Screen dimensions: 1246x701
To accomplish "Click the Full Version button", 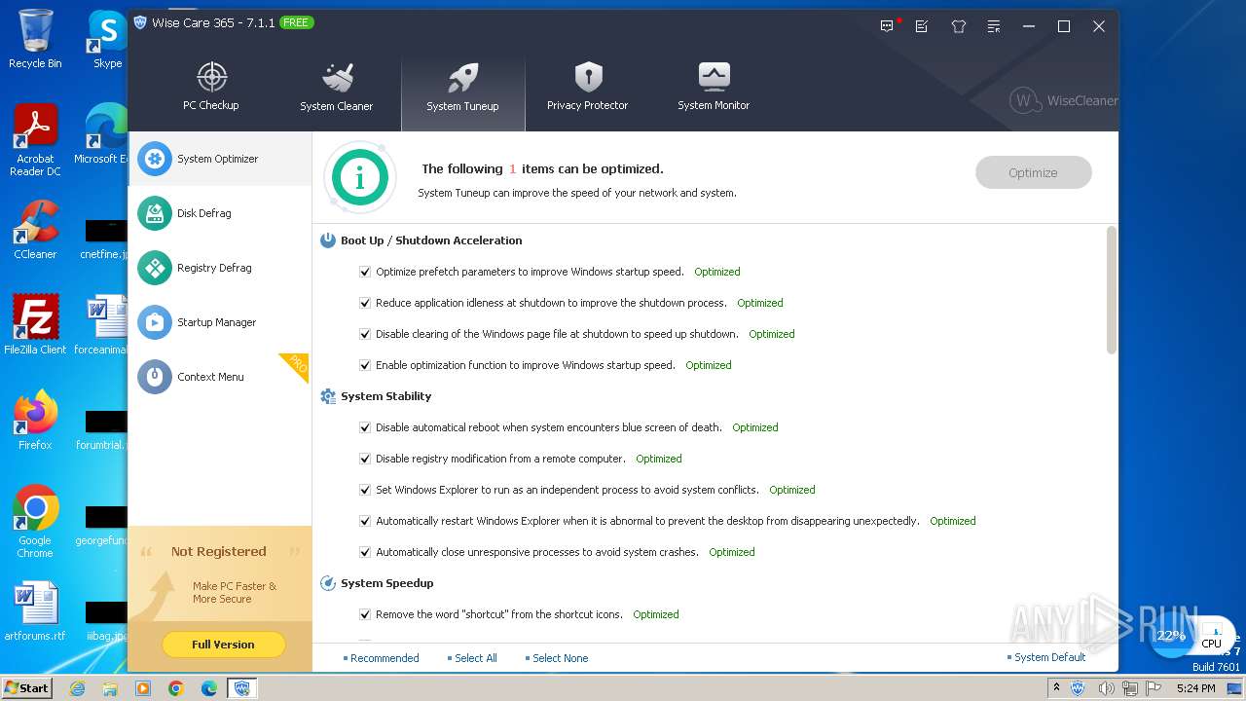I will (x=223, y=645).
